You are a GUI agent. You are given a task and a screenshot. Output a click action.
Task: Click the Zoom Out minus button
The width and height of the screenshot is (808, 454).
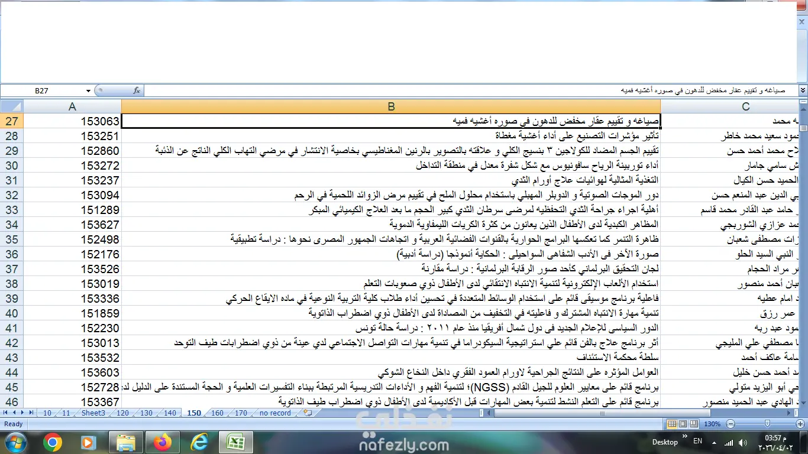(732, 424)
